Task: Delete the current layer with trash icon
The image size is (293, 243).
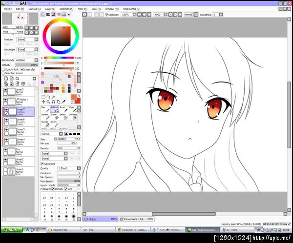Action: 23,83
